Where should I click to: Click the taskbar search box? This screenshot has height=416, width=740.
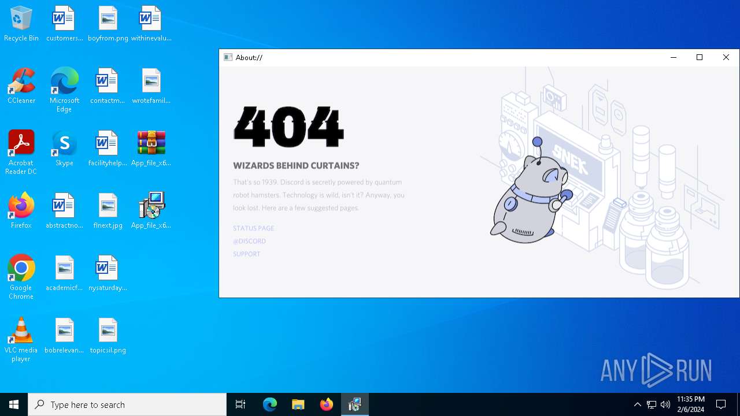click(127, 404)
